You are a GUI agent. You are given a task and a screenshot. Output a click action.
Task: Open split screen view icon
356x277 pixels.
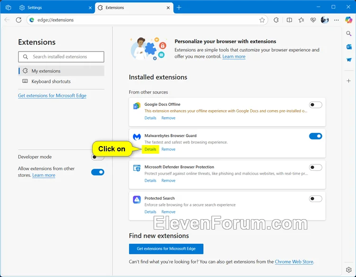pos(289,20)
